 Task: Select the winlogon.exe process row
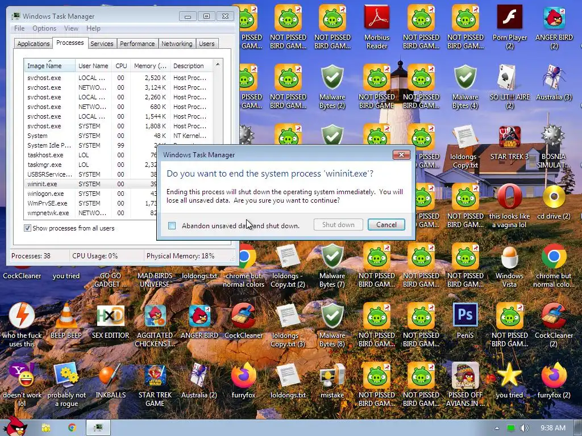coord(92,194)
